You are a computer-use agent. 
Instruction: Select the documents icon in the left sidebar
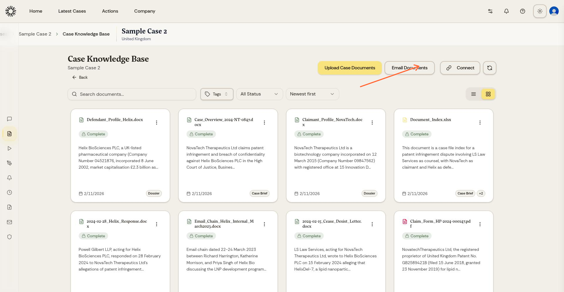pos(9,134)
